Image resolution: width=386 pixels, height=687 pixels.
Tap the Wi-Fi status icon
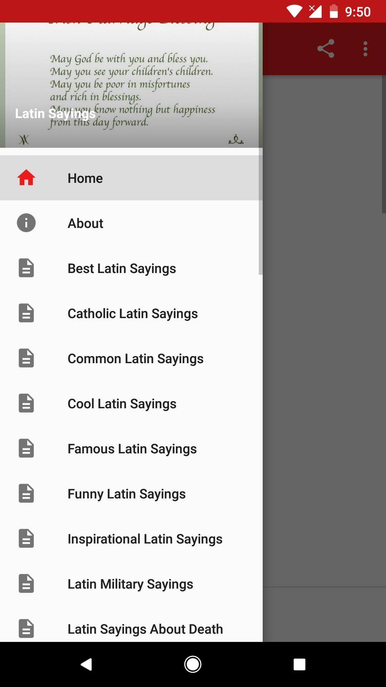coord(295,11)
